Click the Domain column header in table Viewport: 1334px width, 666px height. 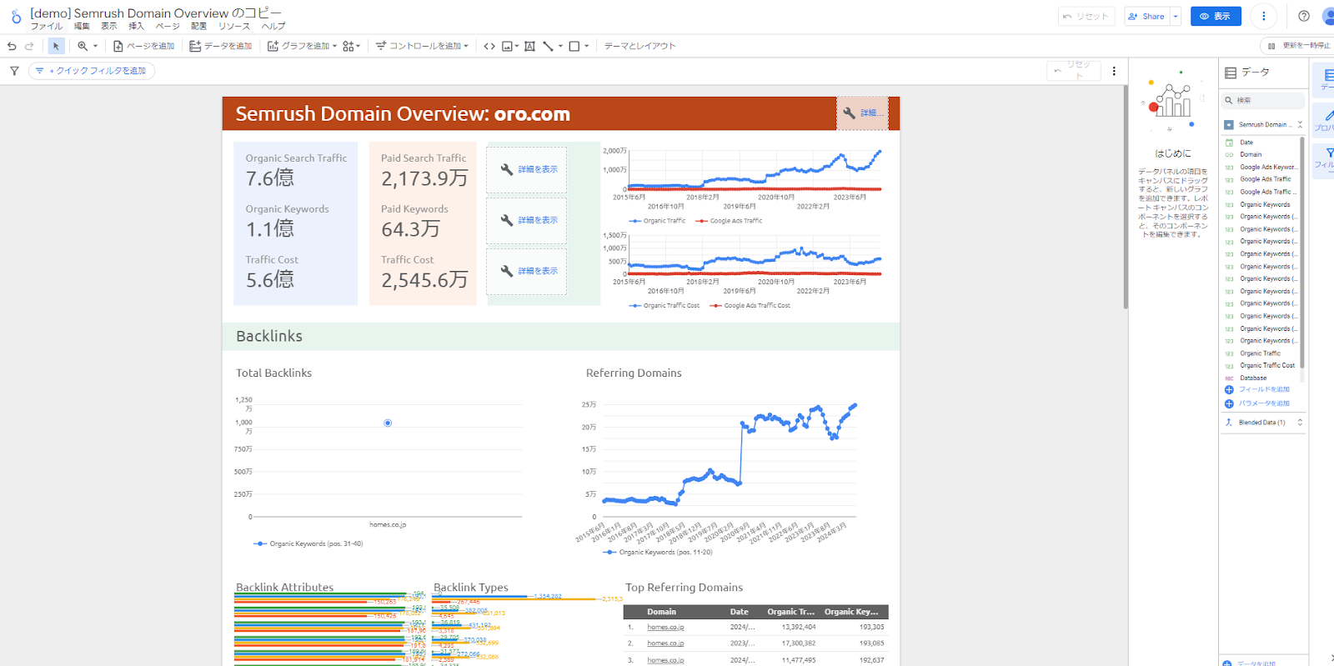[661, 612]
